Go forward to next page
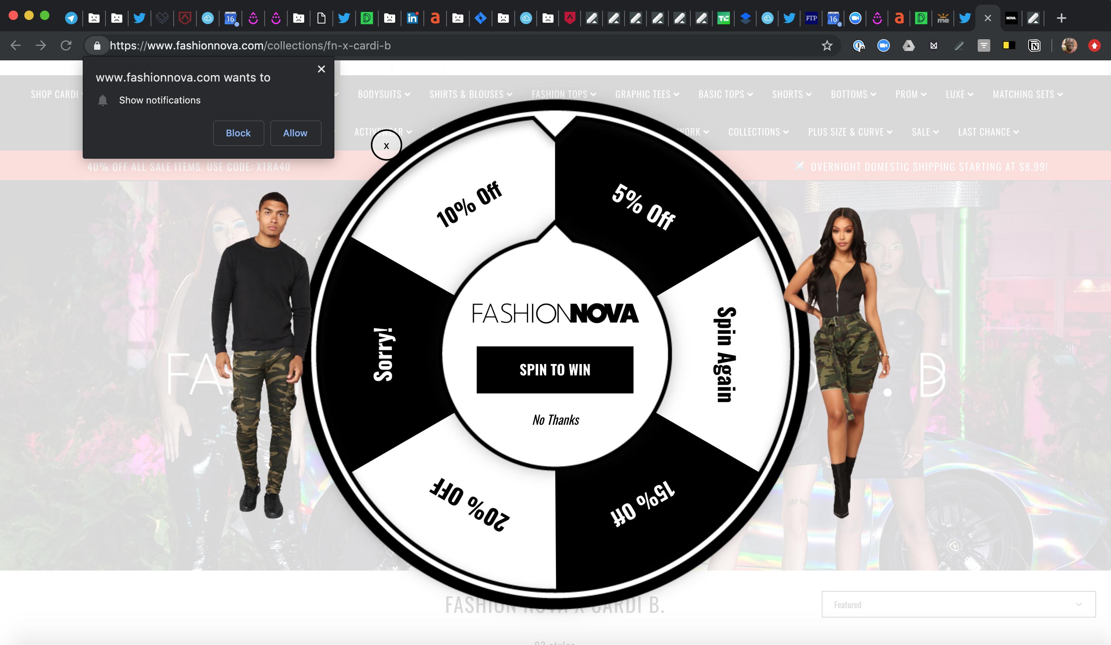The height and width of the screenshot is (645, 1111). [40, 45]
